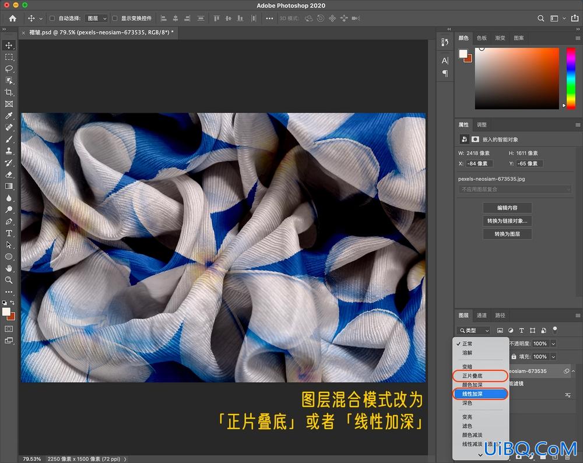Open the Move tool preset picker arrow
The height and width of the screenshot is (463, 583).
pyautogui.click(x=41, y=19)
